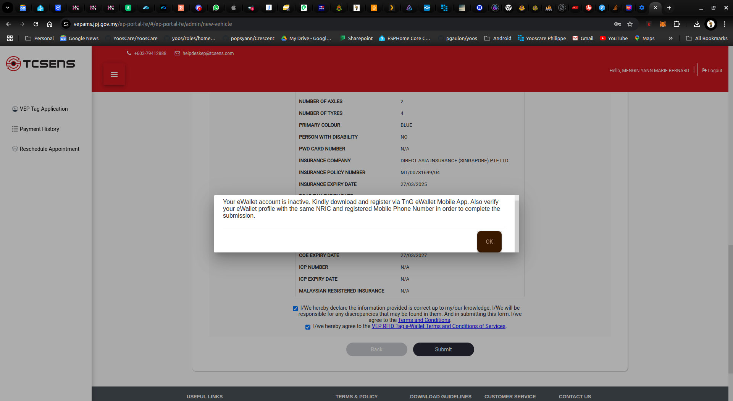Bookmark this page with the star icon

point(630,24)
